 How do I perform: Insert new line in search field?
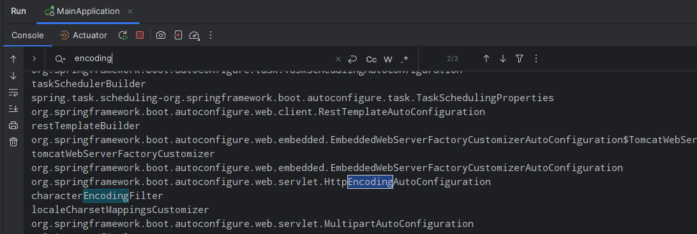pyautogui.click(x=352, y=59)
